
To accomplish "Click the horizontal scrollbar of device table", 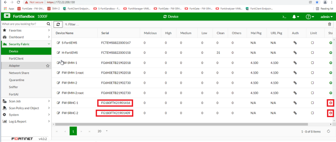I will [x=181, y=124].
